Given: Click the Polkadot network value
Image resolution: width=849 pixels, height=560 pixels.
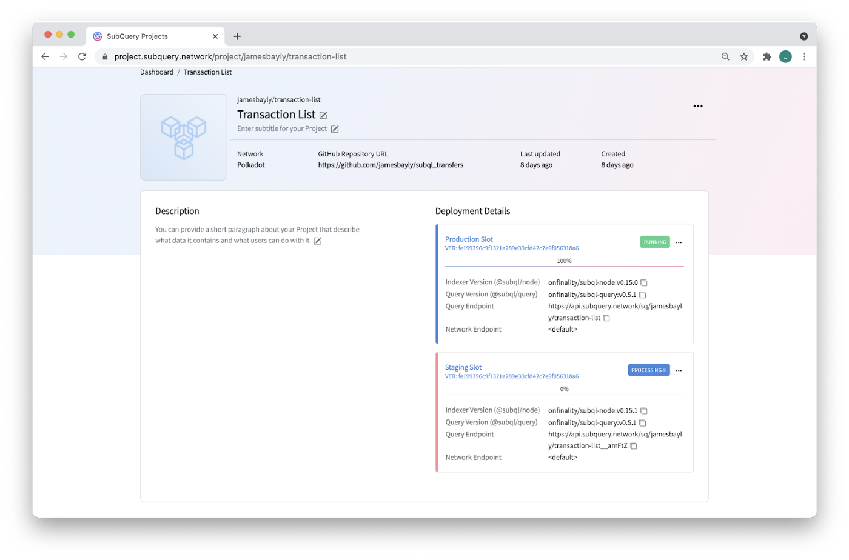Looking at the screenshot, I should (x=250, y=165).
